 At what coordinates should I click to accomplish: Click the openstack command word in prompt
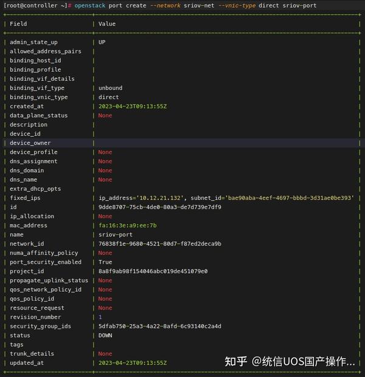[x=90, y=5]
